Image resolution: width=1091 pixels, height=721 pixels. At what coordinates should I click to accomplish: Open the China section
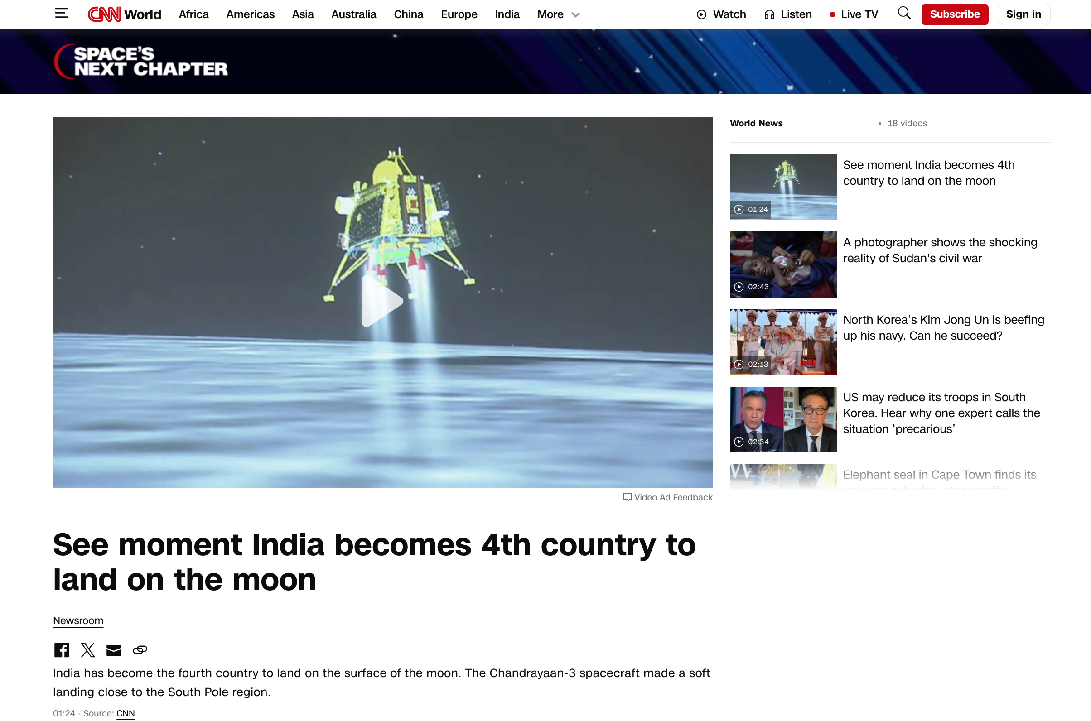[x=408, y=14]
